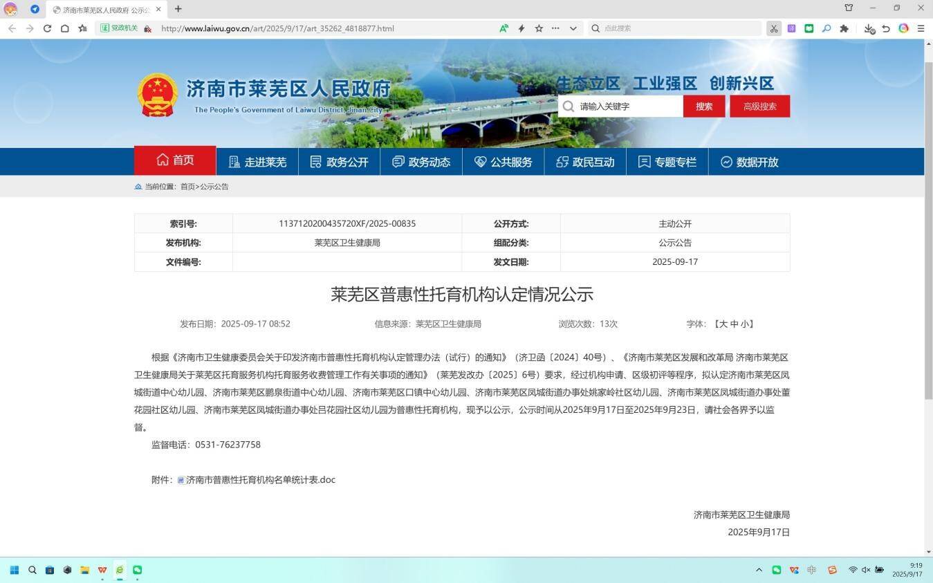Click the browser refresh icon

click(47, 28)
